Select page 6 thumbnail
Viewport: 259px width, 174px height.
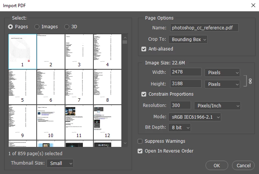point(51,87)
